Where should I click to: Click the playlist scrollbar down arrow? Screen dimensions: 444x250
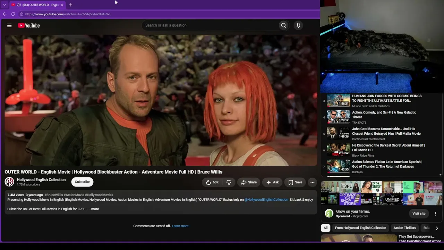pos(441,175)
